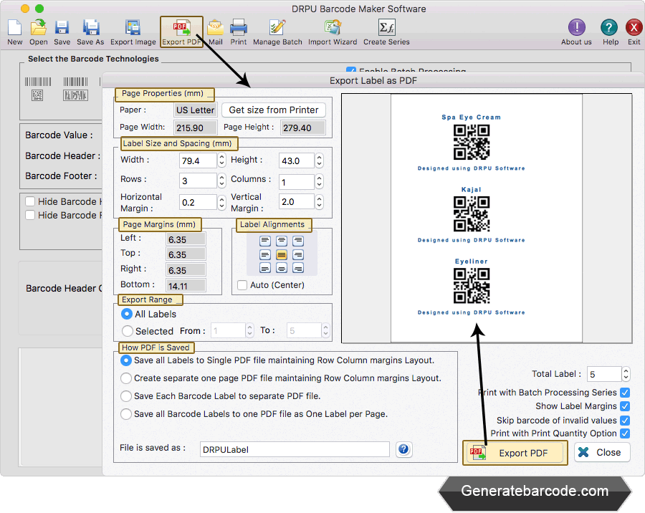Screen dimensions: 645x513
Task: Click the Eyeliner QR code preview
Action: coord(472,286)
